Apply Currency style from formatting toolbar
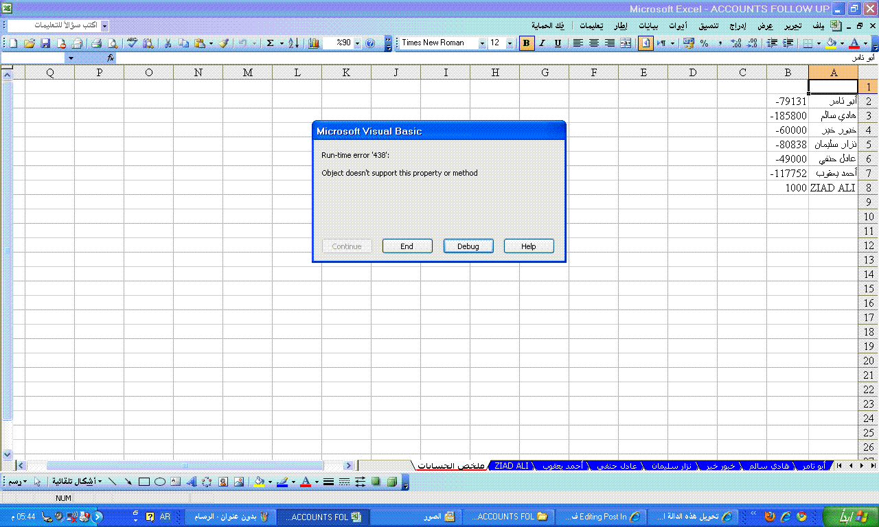Image resolution: width=879 pixels, height=527 pixels. pos(688,43)
